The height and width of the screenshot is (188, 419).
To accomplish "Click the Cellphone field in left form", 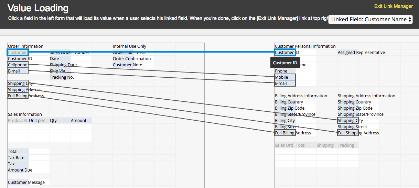I will pos(18,65).
